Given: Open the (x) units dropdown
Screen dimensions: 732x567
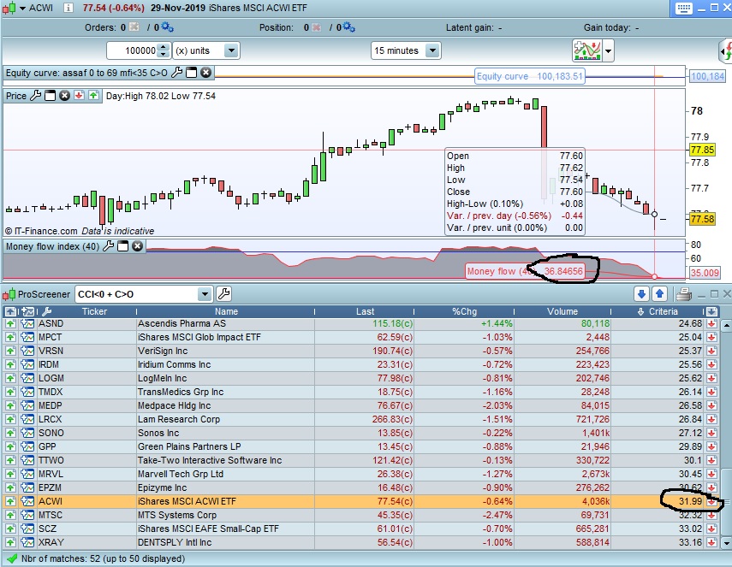Looking at the screenshot, I should coord(231,50).
